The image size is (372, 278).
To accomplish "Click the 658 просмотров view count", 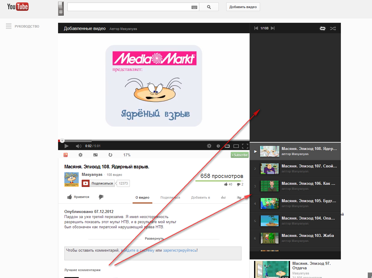I will coord(222,176).
